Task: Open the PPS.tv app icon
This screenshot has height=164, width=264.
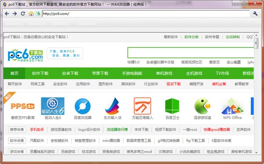Action: (x=22, y=106)
